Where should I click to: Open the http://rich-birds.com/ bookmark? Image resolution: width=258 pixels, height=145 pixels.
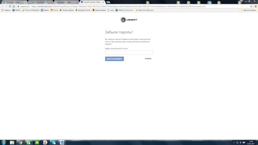point(144,10)
